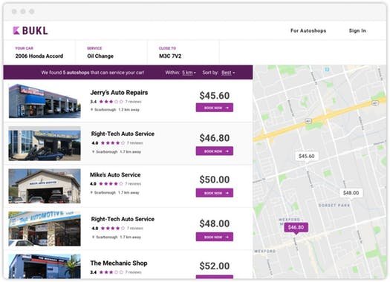Open The Mechanic Shop storefront photo
This screenshot has height=282, width=390.
(45, 266)
